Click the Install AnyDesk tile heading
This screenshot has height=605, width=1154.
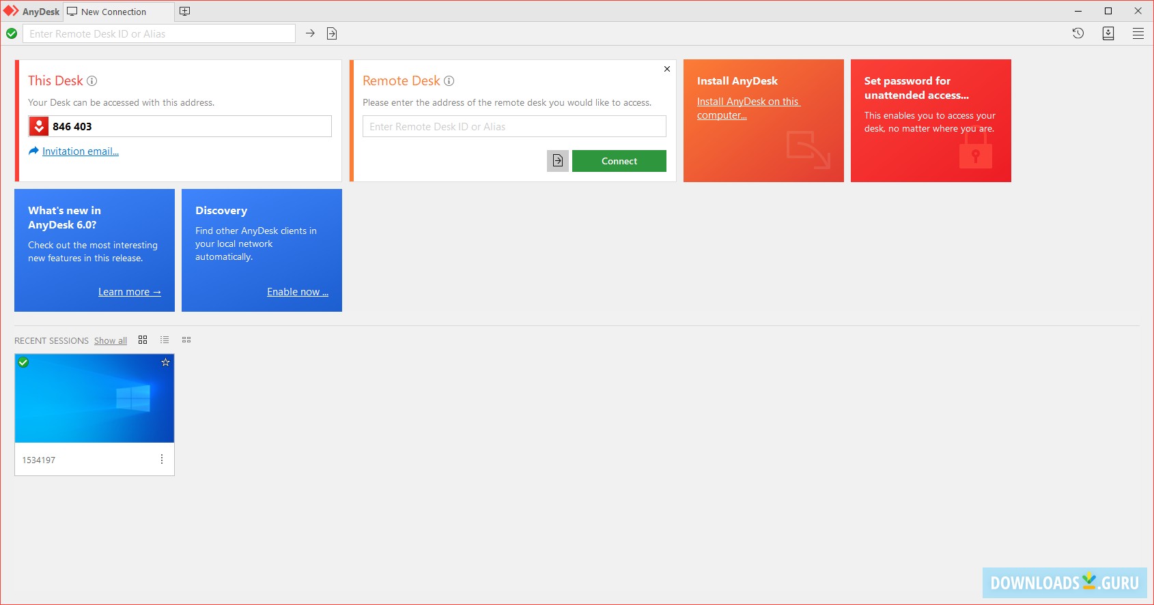pos(737,81)
